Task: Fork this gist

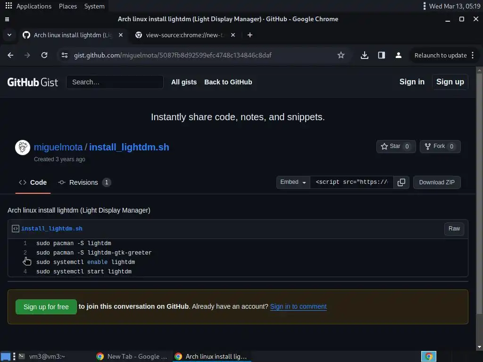Action: click(x=440, y=147)
